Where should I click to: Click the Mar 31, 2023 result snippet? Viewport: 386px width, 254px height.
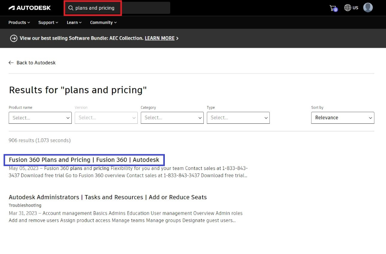(x=125, y=217)
